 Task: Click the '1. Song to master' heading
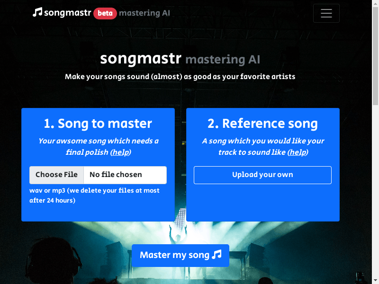pos(98,124)
